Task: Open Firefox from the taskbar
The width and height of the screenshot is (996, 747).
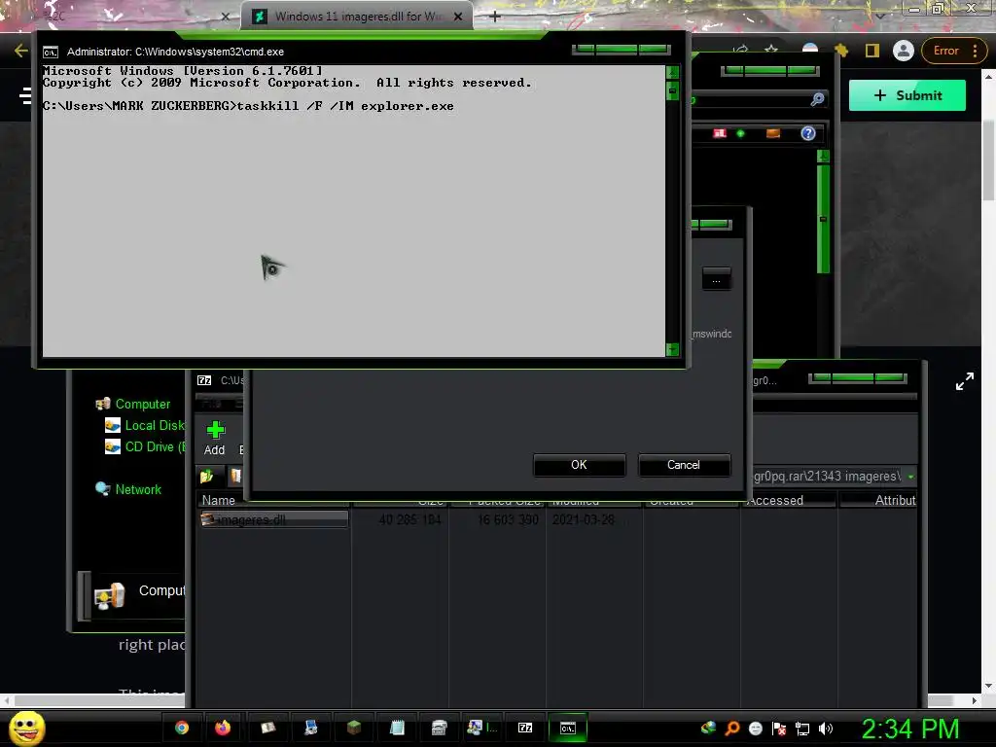Action: tap(223, 728)
